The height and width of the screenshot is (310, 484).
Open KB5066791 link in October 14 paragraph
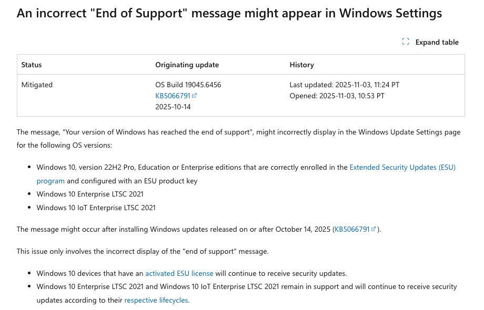(x=352, y=229)
